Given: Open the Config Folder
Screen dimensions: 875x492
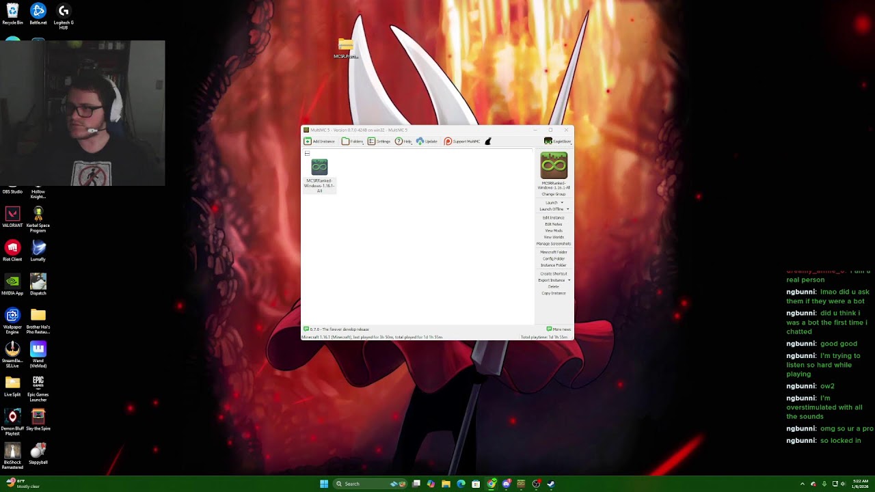Looking at the screenshot, I should (554, 259).
